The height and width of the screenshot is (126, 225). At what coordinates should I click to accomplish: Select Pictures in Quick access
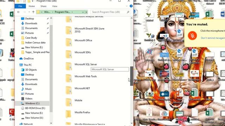[30, 33]
